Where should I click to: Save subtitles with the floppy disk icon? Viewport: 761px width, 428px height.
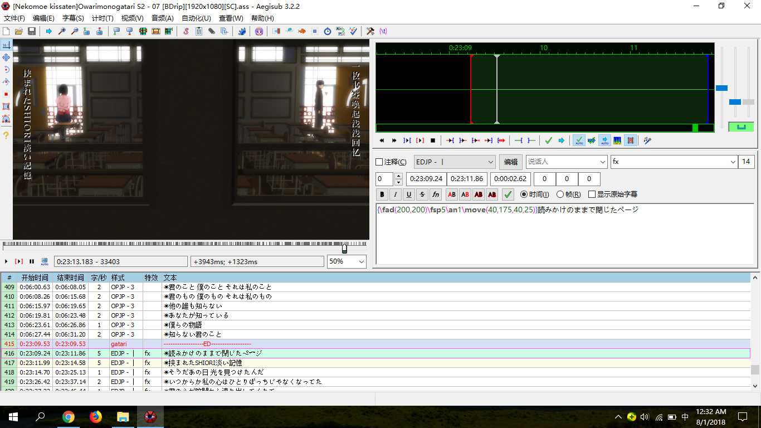32,31
